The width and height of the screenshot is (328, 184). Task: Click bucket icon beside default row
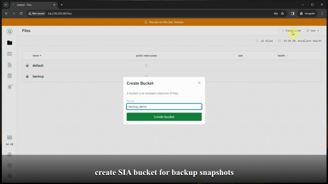[x=27, y=65]
